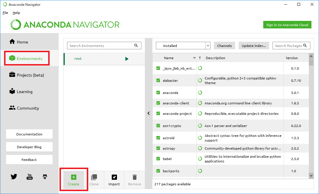Viewport: 319px width, 194px height.
Task: Import an environment
Action: pos(114,180)
